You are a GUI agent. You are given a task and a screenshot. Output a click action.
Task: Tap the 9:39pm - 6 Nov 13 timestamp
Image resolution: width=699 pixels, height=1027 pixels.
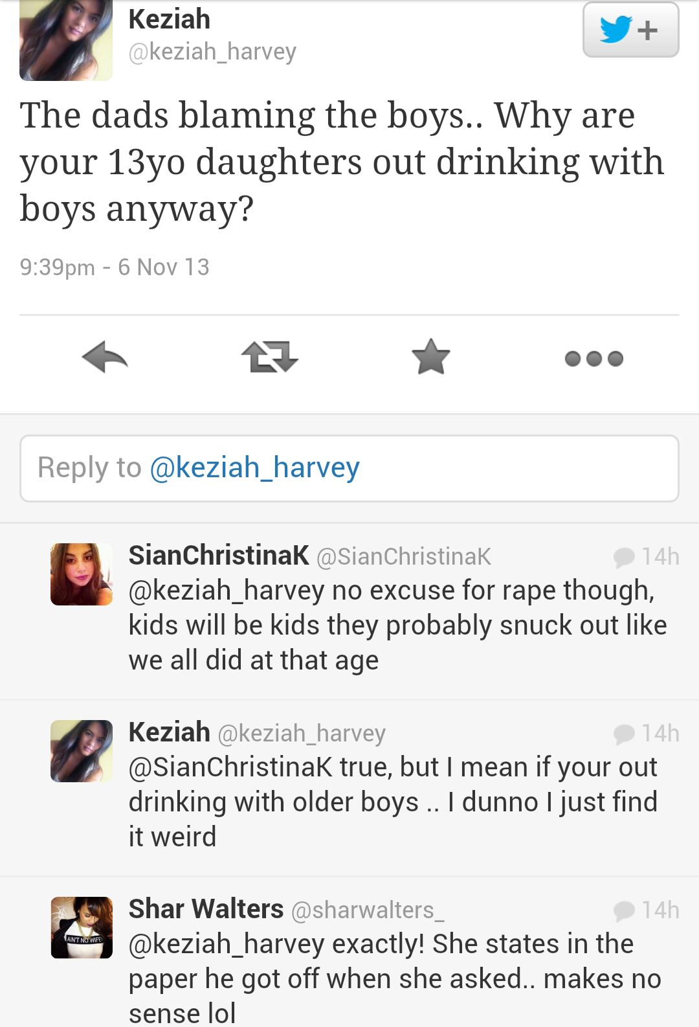click(115, 267)
